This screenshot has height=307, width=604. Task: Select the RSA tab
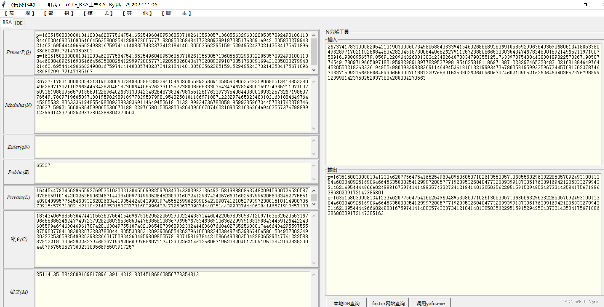point(7,22)
